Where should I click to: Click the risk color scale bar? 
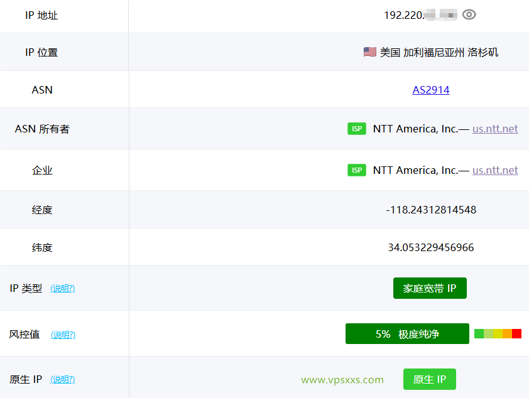click(x=498, y=333)
